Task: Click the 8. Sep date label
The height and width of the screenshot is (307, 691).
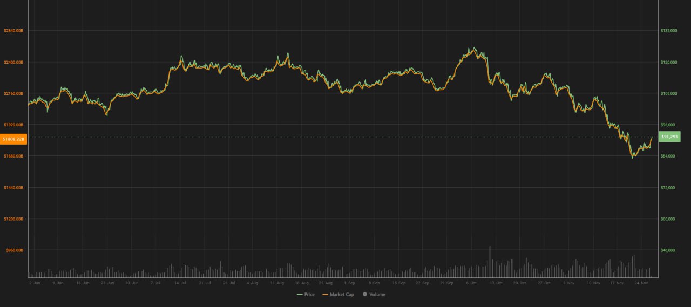Action: [374, 283]
